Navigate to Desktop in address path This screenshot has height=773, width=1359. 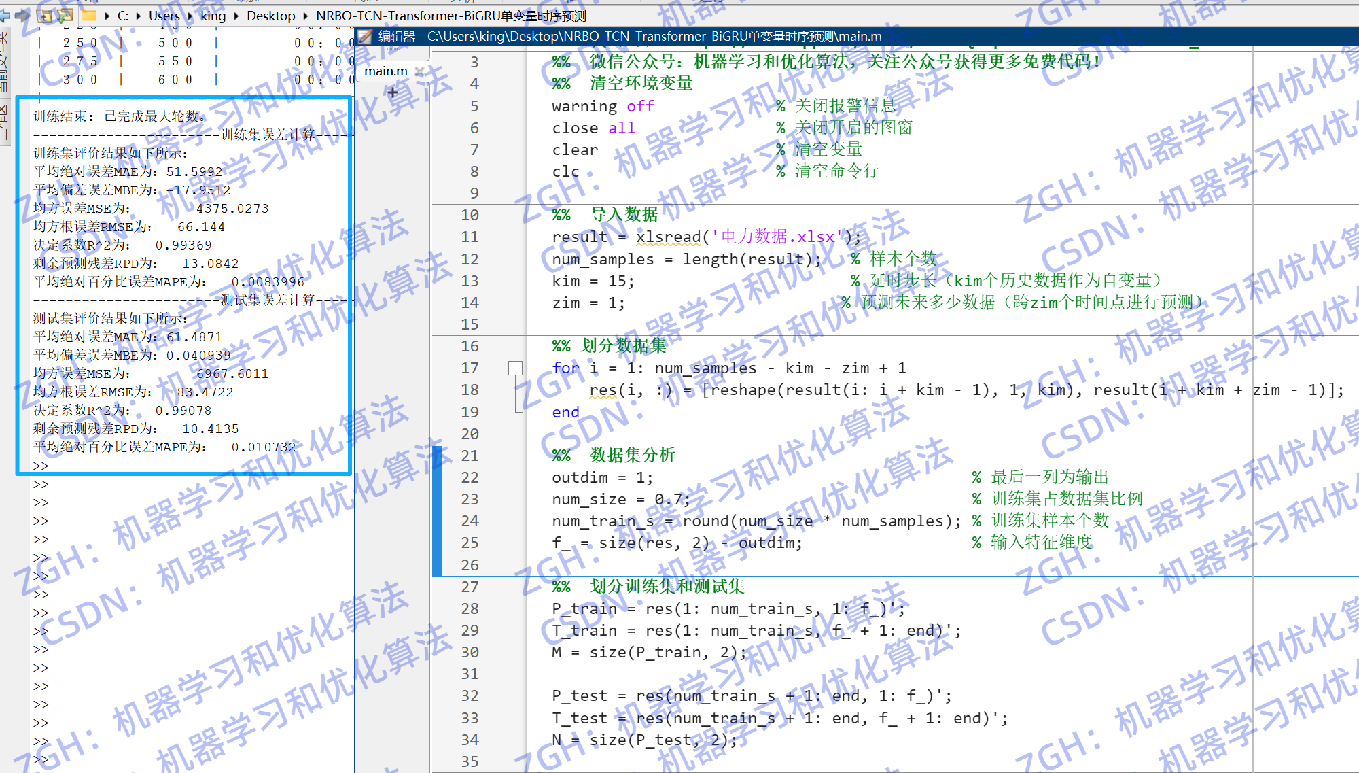click(270, 16)
